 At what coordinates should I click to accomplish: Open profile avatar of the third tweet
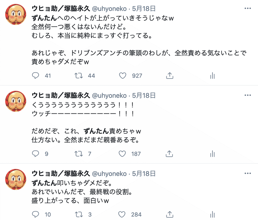tap(15, 179)
